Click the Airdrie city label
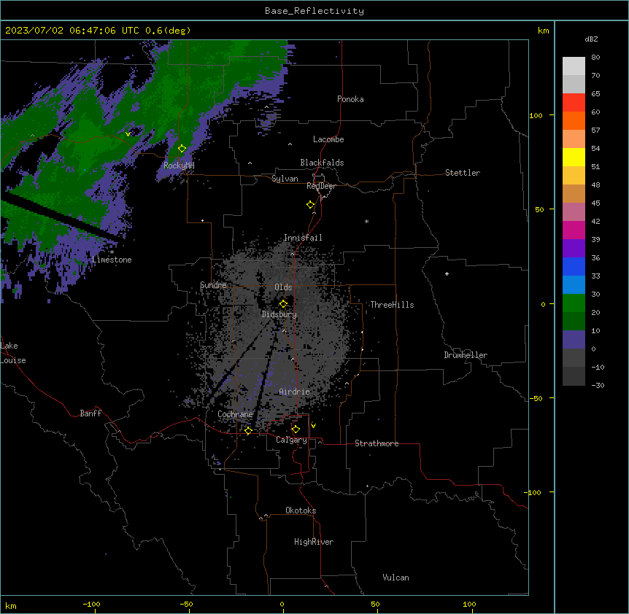This screenshot has height=614, width=629. coord(295,392)
